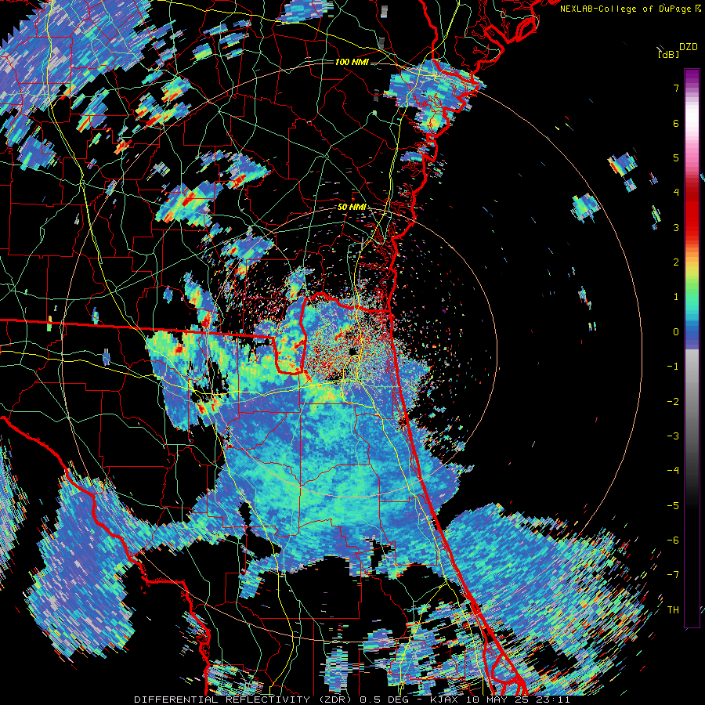Click the [dB] units label

(669, 54)
